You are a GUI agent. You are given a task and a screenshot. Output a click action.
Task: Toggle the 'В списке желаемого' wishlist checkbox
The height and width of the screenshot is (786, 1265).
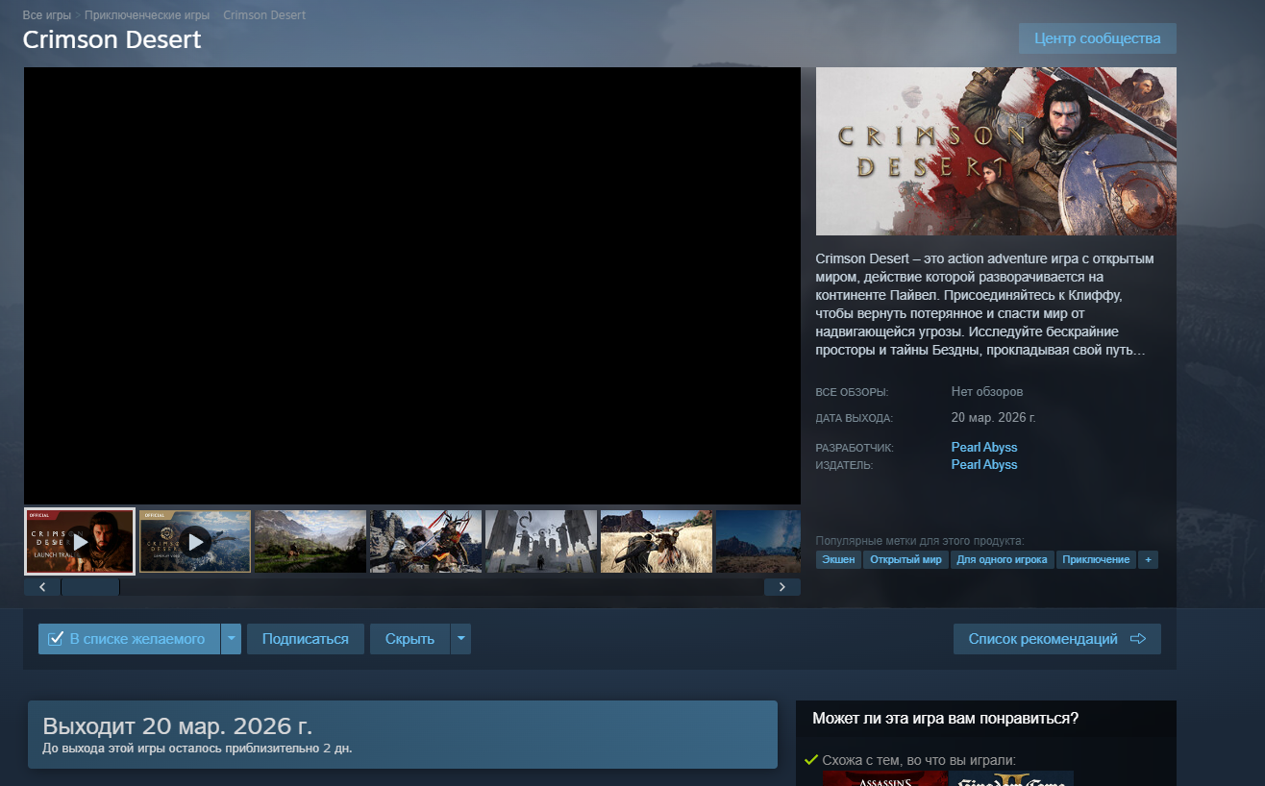[56, 639]
